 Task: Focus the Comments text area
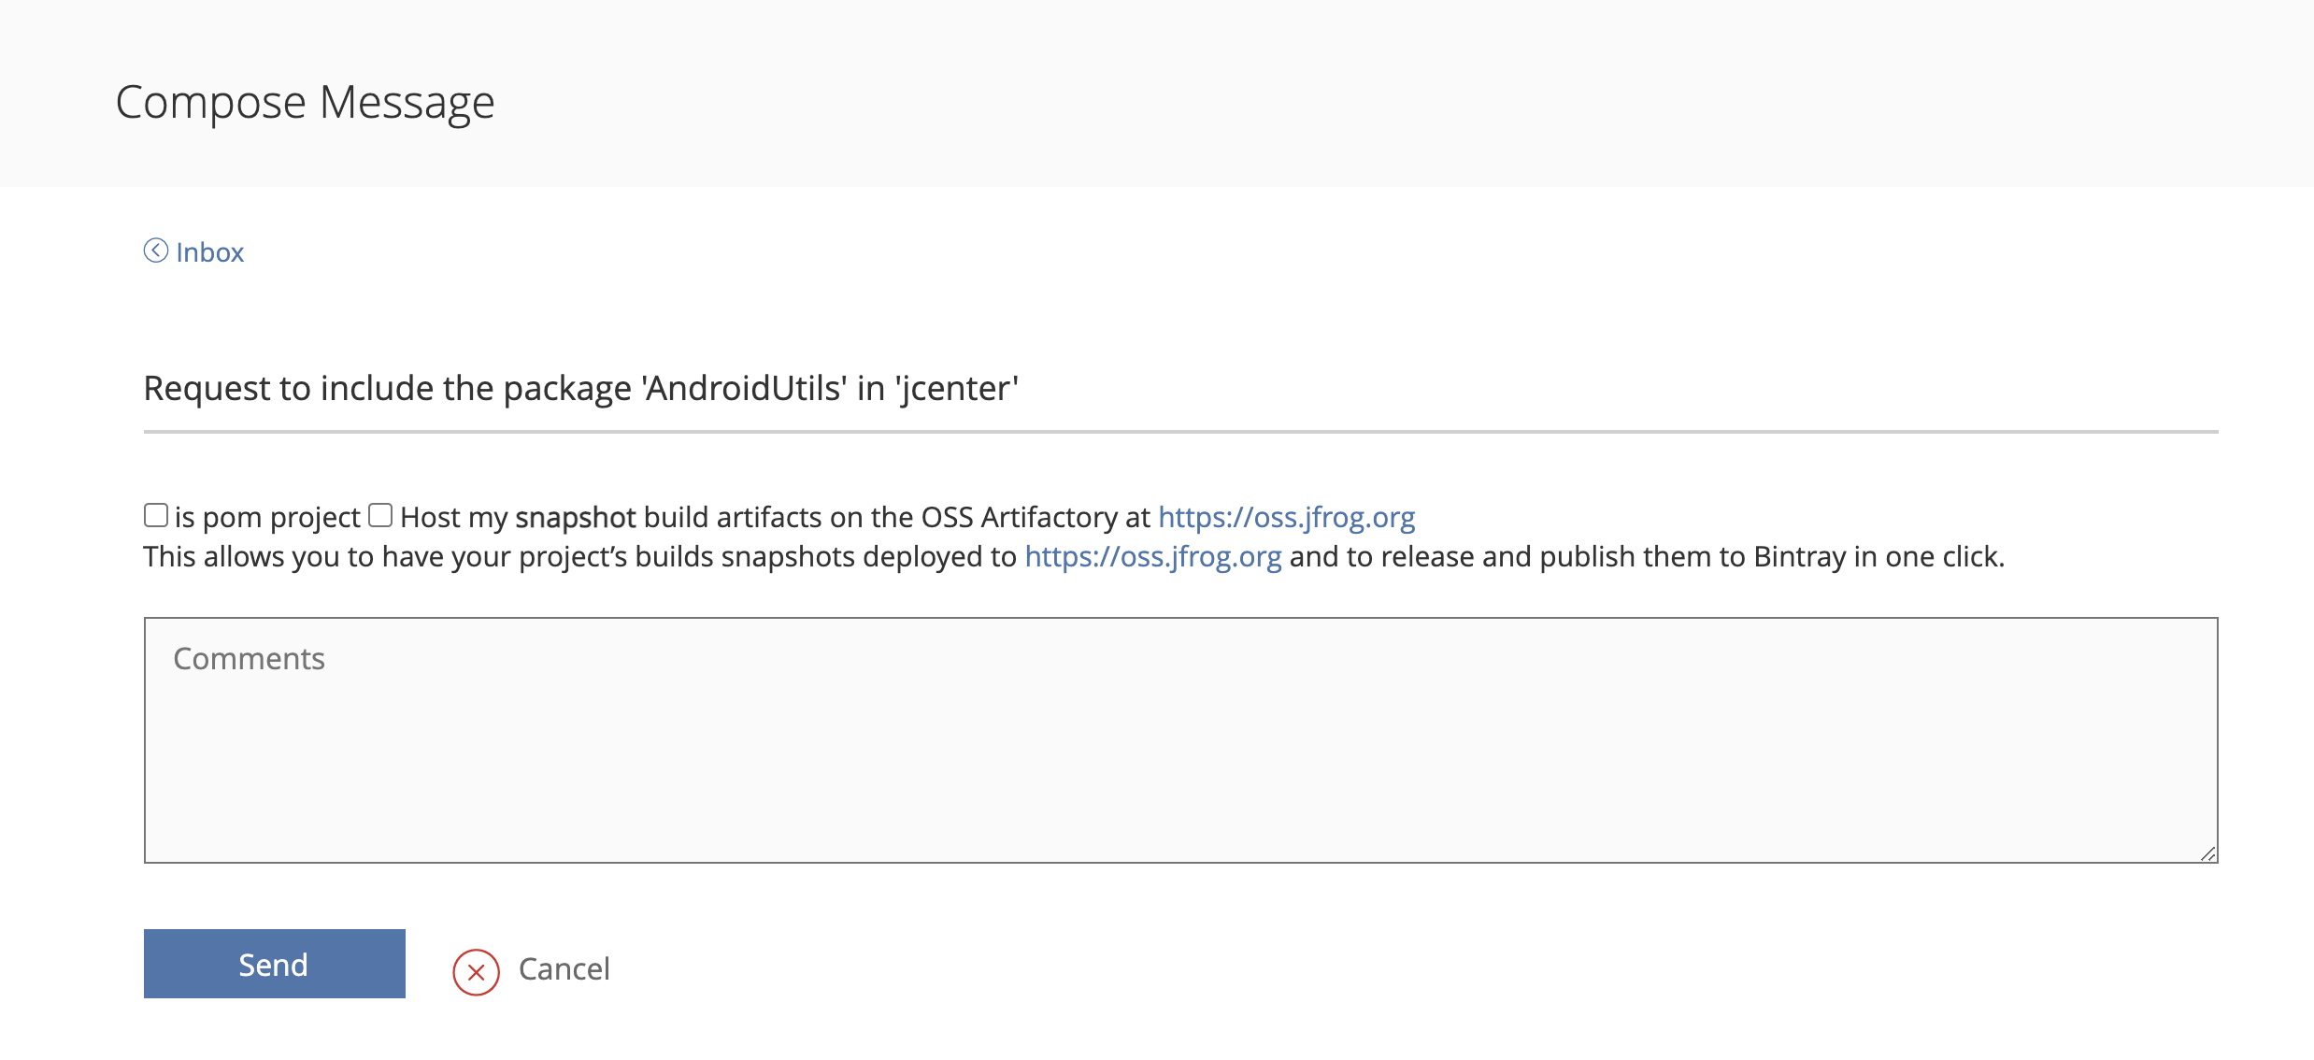click(x=1179, y=757)
